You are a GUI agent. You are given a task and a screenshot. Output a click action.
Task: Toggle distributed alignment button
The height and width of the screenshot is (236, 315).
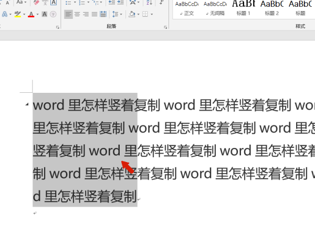(103, 14)
